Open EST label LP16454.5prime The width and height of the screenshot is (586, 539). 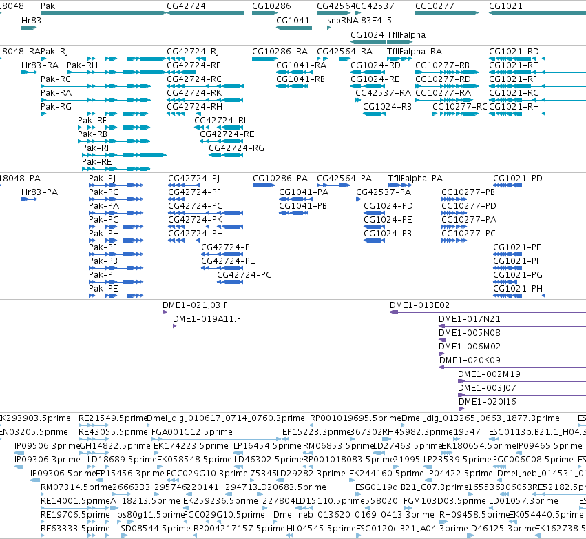[x=267, y=446]
